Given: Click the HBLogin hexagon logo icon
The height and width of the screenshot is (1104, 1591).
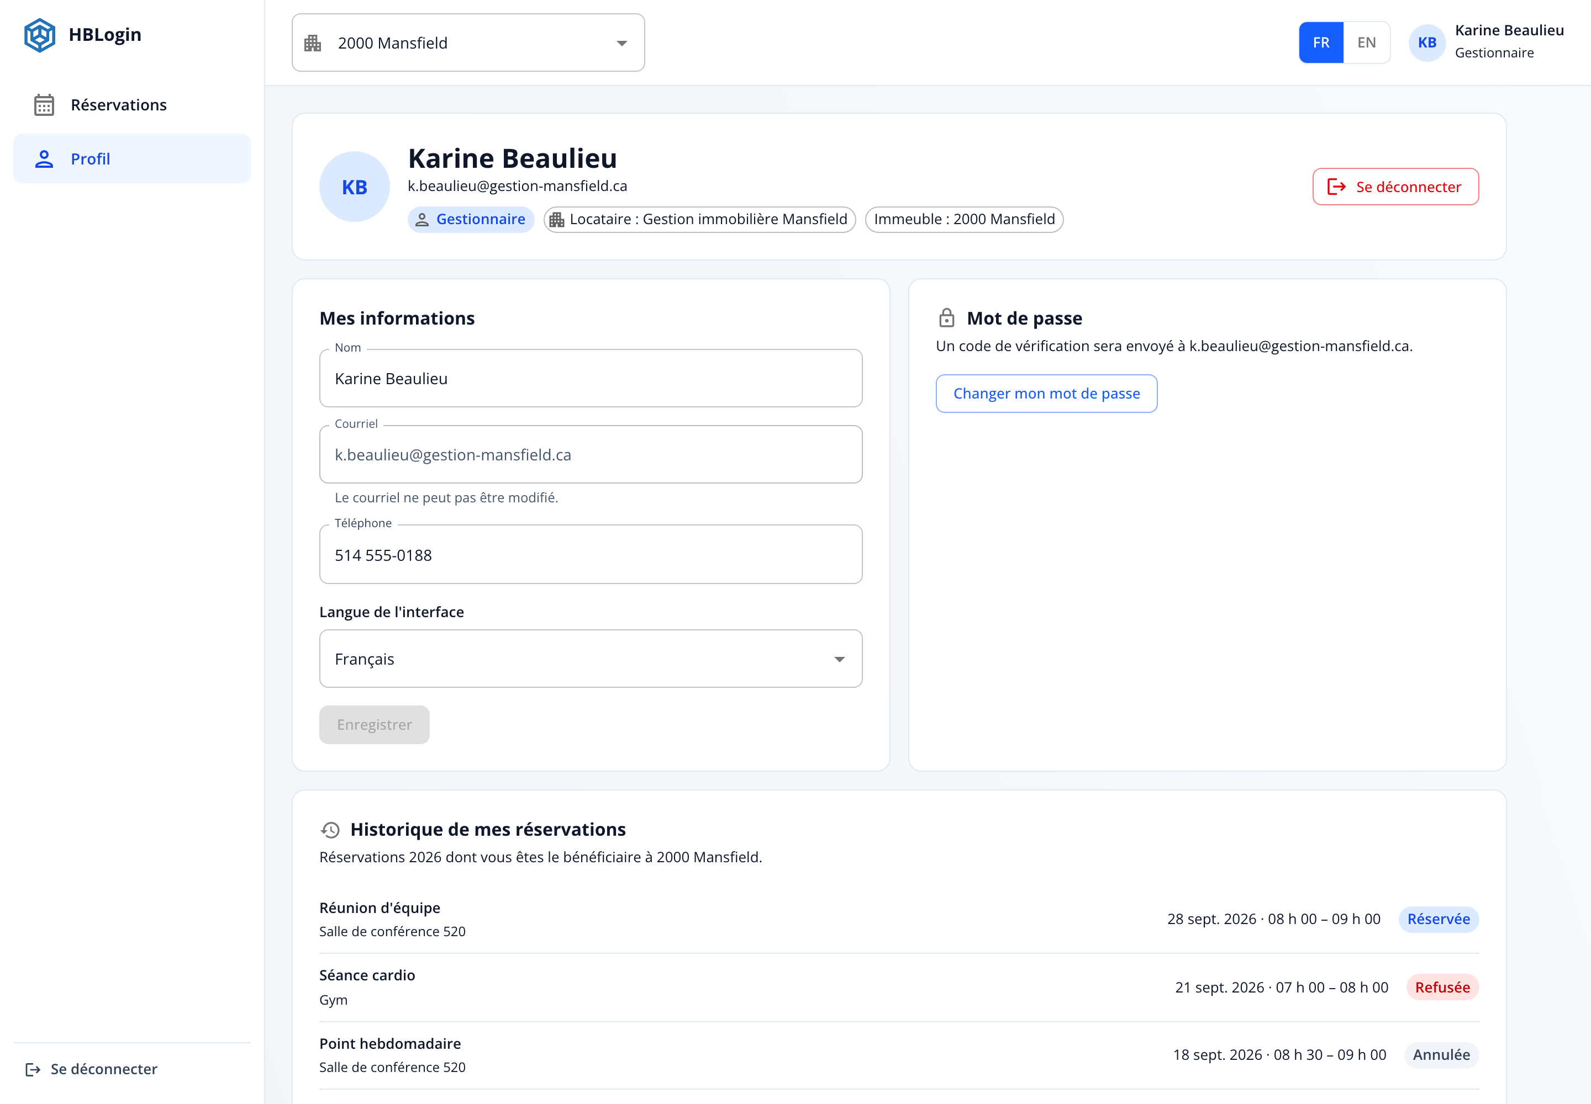Looking at the screenshot, I should pos(39,35).
